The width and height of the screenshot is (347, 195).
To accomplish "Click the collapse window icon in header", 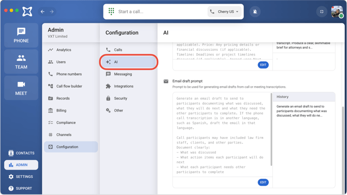I will click(322, 11).
